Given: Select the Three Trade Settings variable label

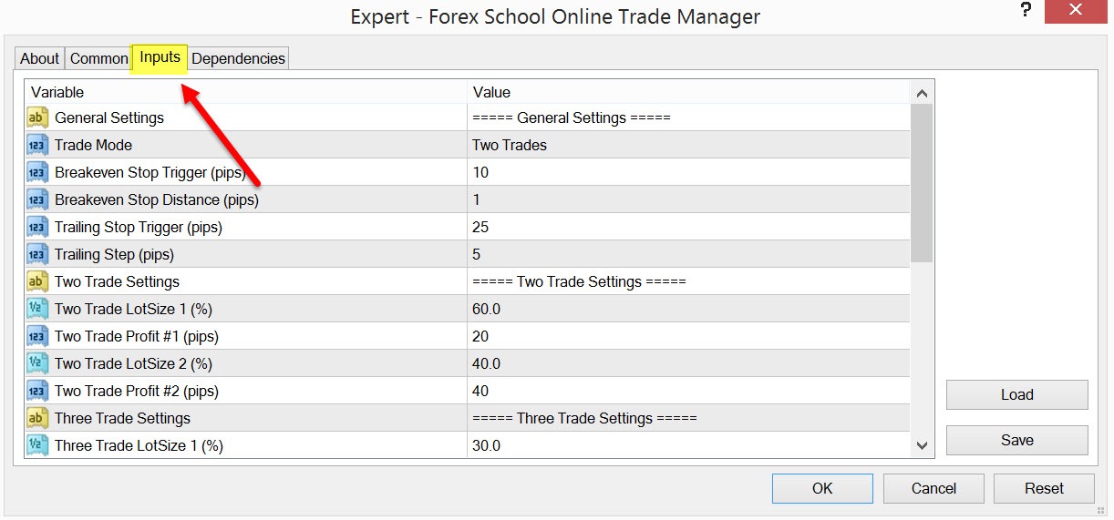Looking at the screenshot, I should [122, 418].
